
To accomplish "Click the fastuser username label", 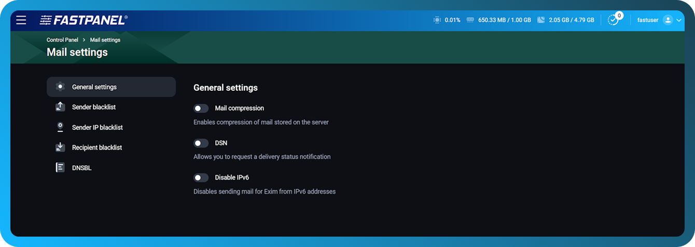I will [x=648, y=20].
